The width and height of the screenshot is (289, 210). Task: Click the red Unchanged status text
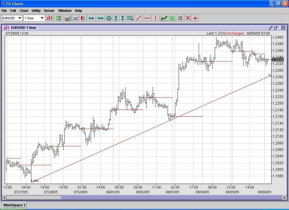pyautogui.click(x=235, y=33)
